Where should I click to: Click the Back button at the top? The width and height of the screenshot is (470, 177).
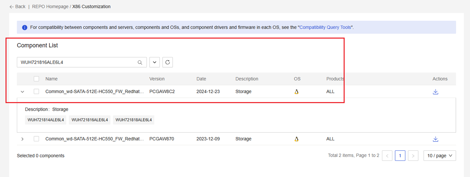18,7
